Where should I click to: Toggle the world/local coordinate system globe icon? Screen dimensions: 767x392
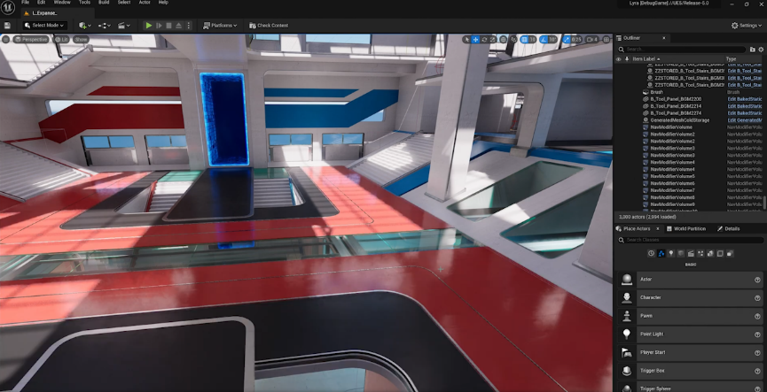(505, 40)
